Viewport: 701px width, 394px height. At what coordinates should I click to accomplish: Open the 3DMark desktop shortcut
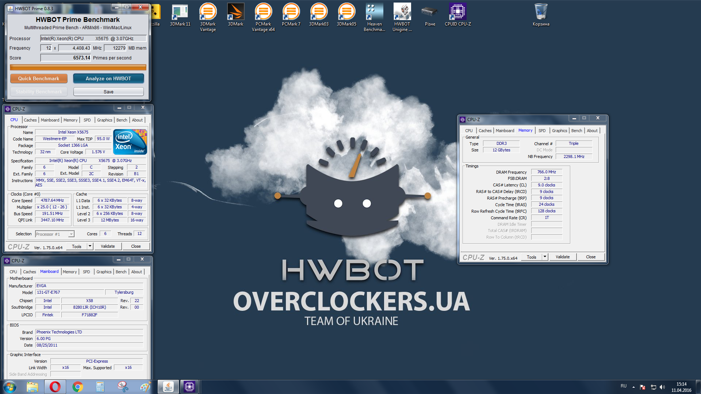coord(235,15)
